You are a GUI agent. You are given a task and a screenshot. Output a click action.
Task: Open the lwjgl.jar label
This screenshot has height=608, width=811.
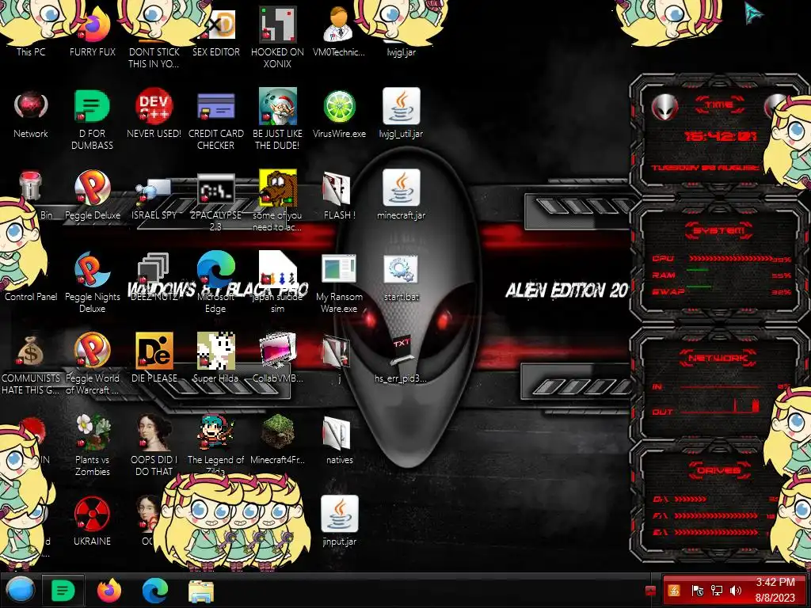(402, 51)
